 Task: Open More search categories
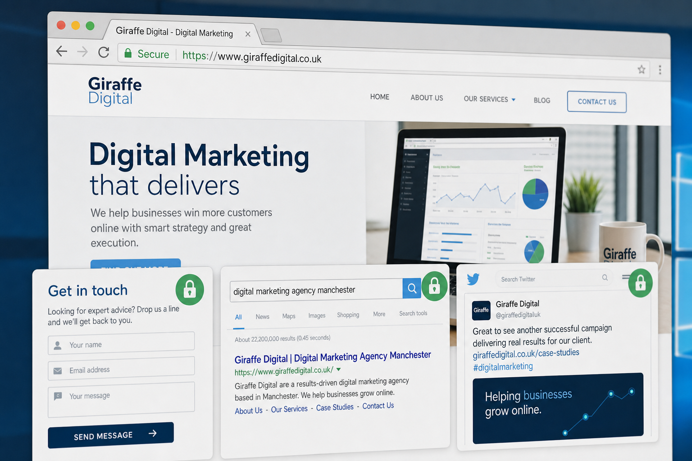tap(379, 314)
